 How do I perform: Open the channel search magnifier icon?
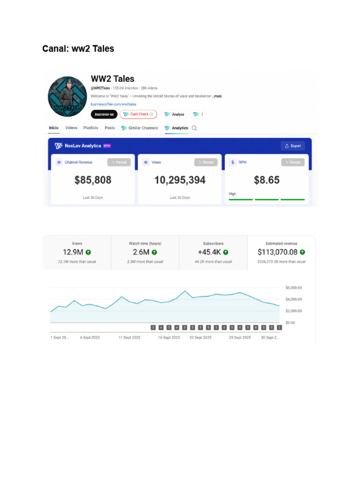tap(194, 128)
